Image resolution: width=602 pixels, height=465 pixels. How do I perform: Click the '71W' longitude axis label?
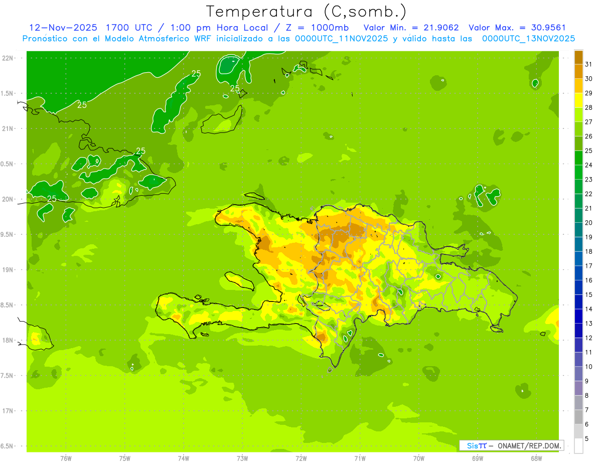[360, 458]
